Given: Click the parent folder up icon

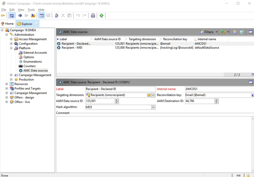Looking at the screenshot, I should pyautogui.click(x=33, y=16).
